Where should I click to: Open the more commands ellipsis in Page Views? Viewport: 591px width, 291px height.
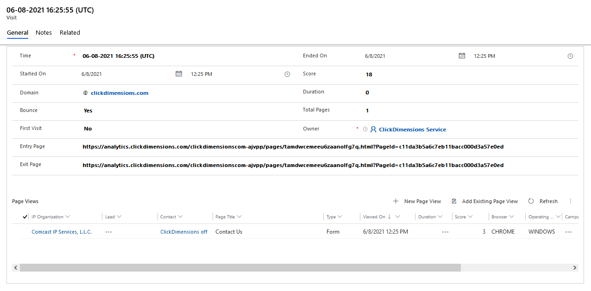tap(570, 201)
